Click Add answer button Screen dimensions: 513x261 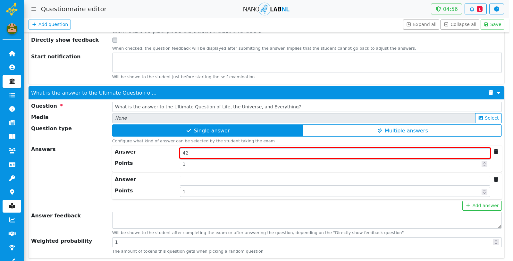pyautogui.click(x=482, y=206)
